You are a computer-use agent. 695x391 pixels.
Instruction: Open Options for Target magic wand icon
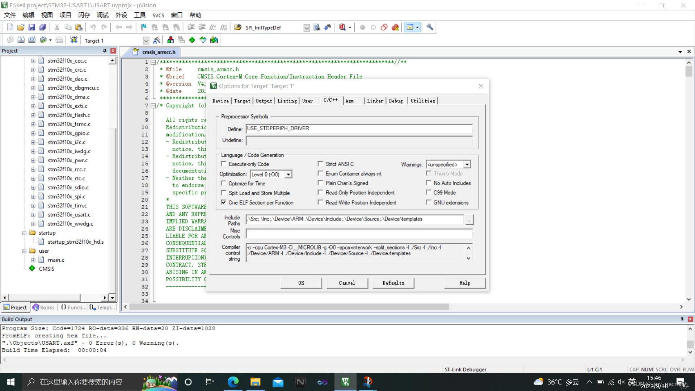point(157,40)
